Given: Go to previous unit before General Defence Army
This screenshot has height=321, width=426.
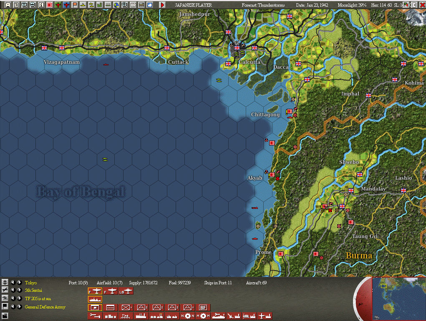Looking at the screenshot, I should 13,306.
